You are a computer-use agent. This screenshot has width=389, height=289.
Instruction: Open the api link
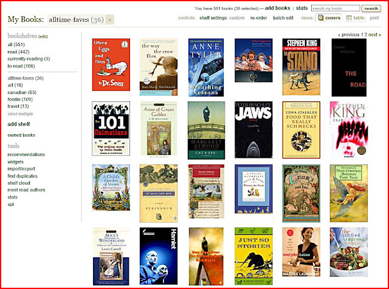[11, 204]
